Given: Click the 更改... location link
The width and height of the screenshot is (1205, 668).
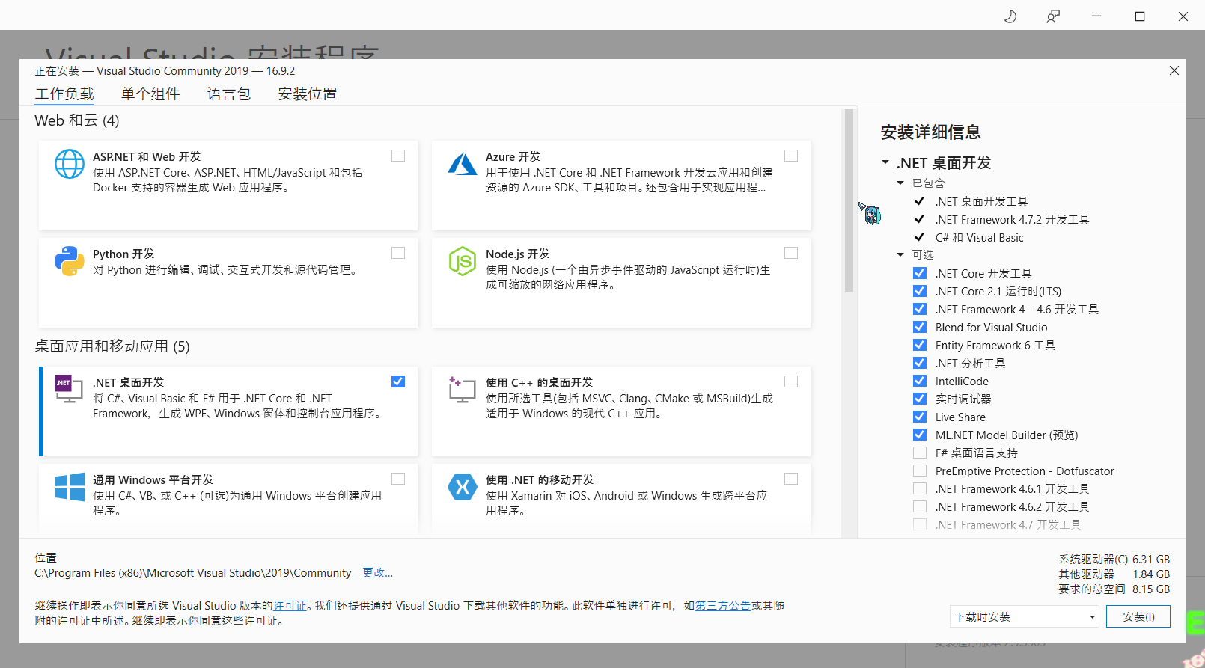Looking at the screenshot, I should 378,572.
